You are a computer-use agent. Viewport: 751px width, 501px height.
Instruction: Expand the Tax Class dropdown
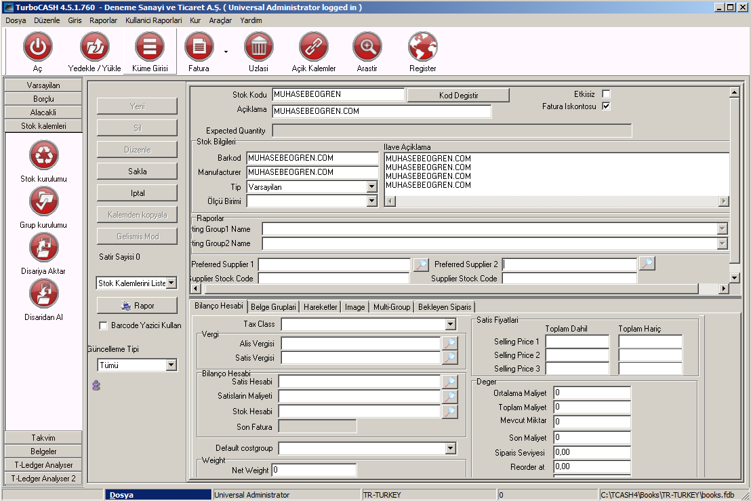[450, 325]
